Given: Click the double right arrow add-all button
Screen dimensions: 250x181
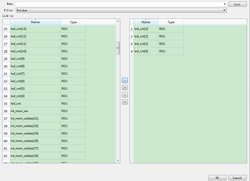Looking at the screenshot, I should click(125, 88).
